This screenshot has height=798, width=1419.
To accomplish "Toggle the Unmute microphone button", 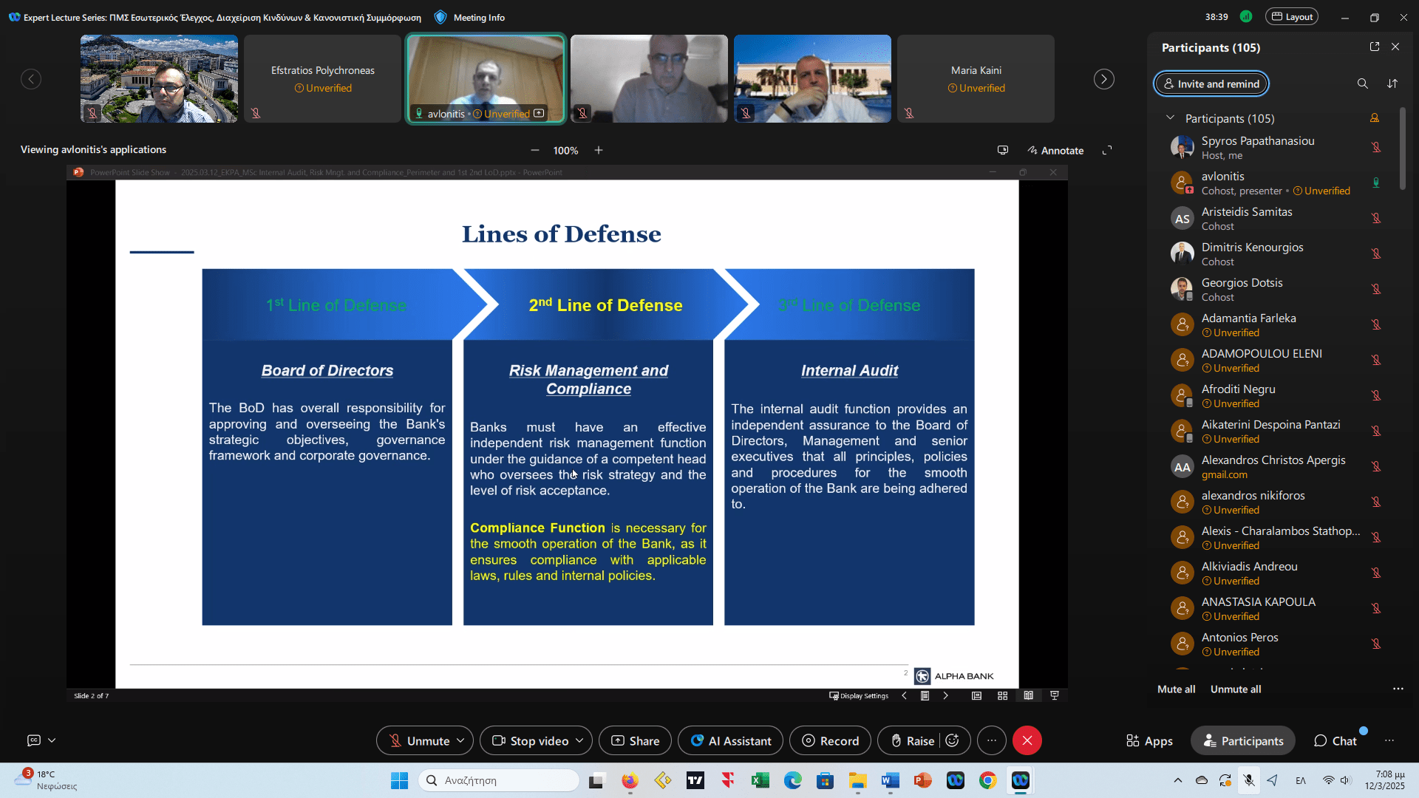I will click(x=419, y=740).
